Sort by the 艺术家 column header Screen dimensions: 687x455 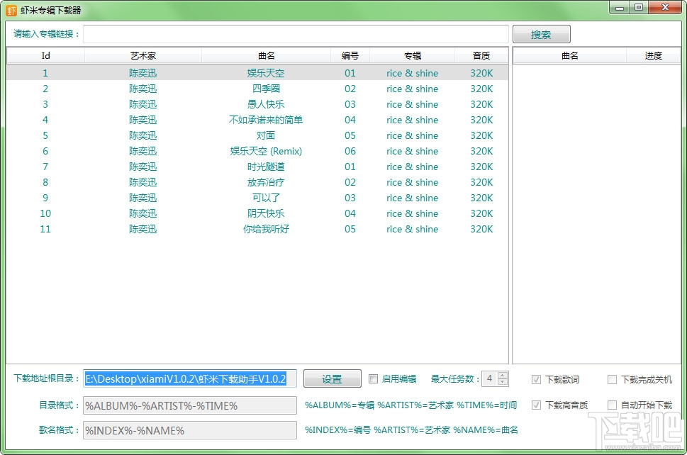coord(143,55)
